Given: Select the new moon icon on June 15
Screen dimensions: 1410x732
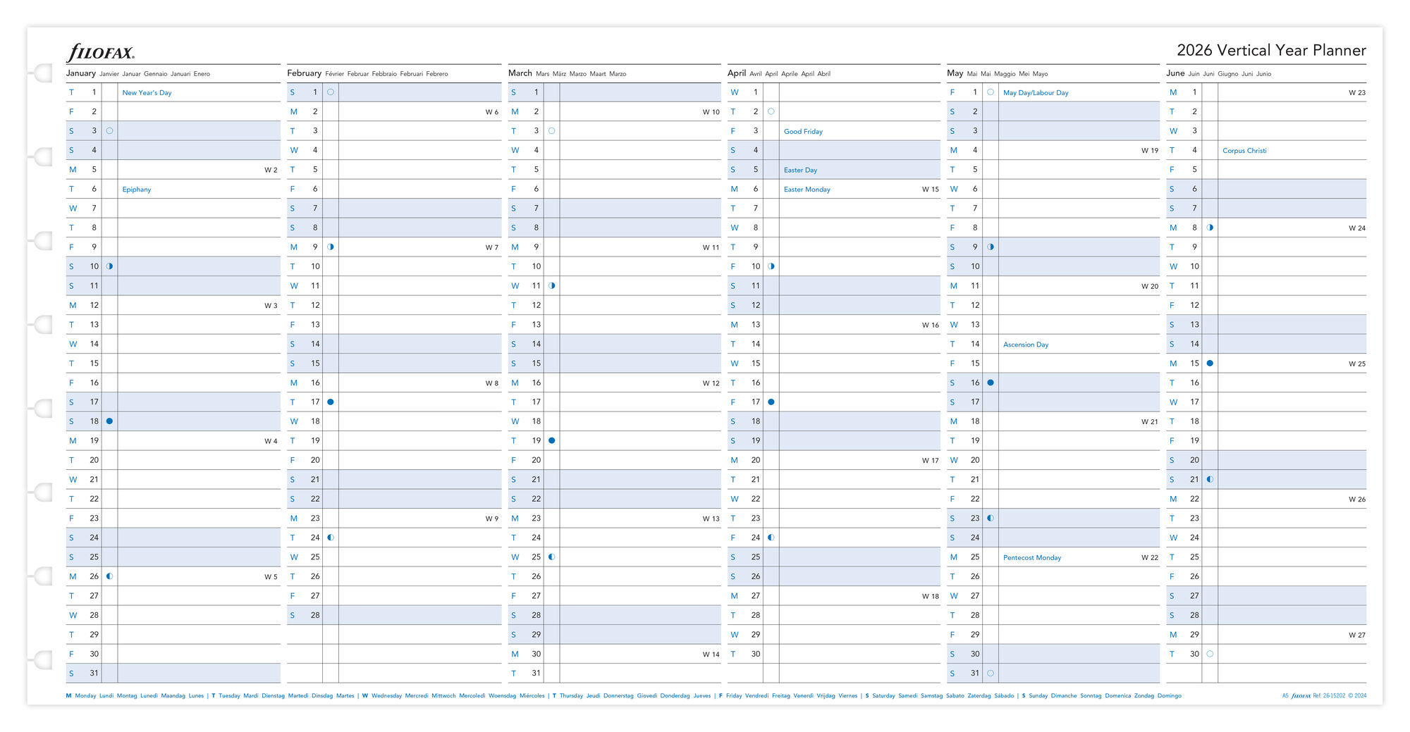Looking at the screenshot, I should coord(1210,364).
